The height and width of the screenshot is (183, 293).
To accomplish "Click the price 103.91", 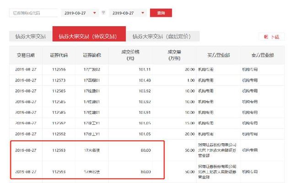I will coord(145,112).
